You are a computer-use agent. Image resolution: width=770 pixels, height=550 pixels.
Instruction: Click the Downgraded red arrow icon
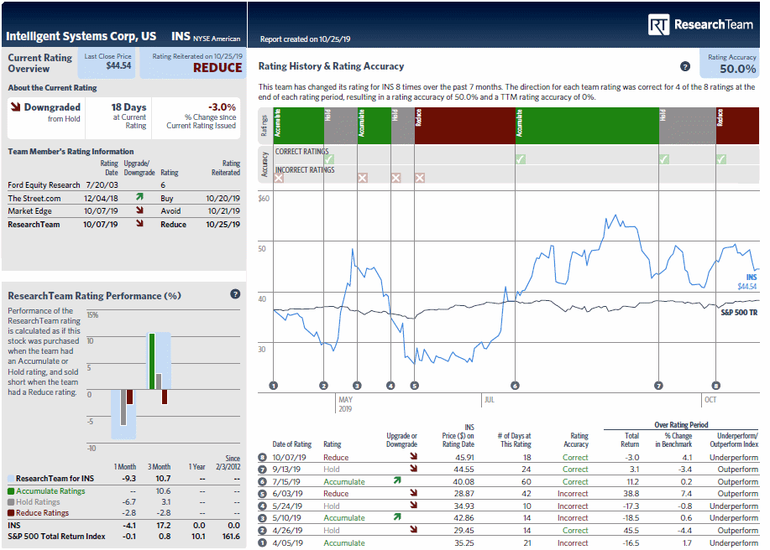[x=16, y=106]
